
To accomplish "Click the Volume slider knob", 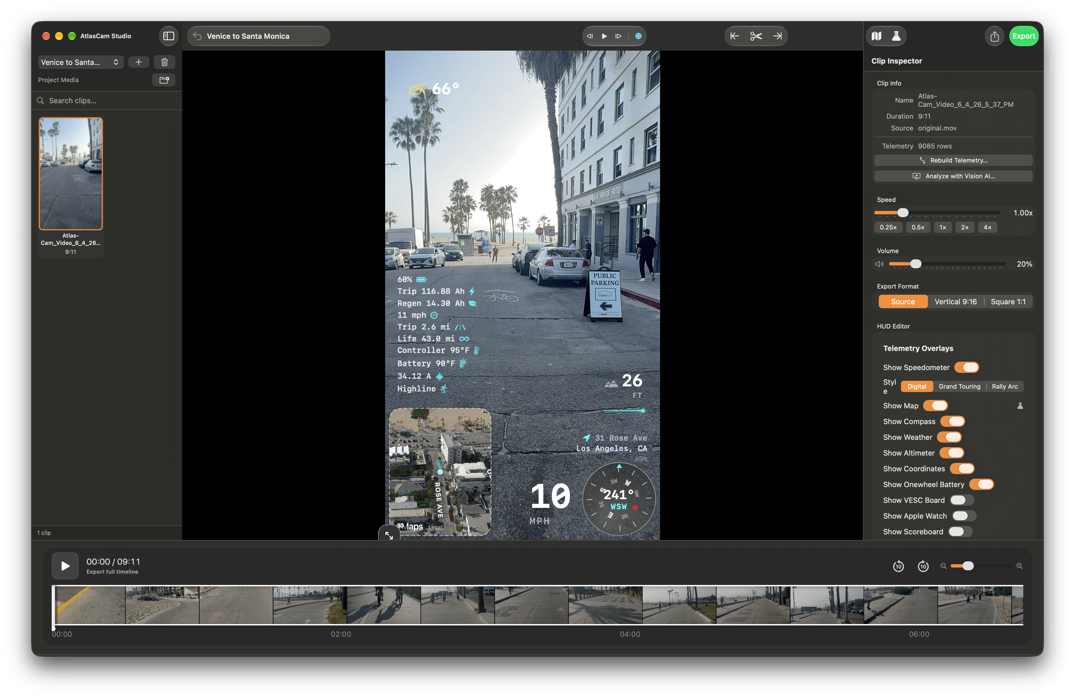I will click(915, 264).
